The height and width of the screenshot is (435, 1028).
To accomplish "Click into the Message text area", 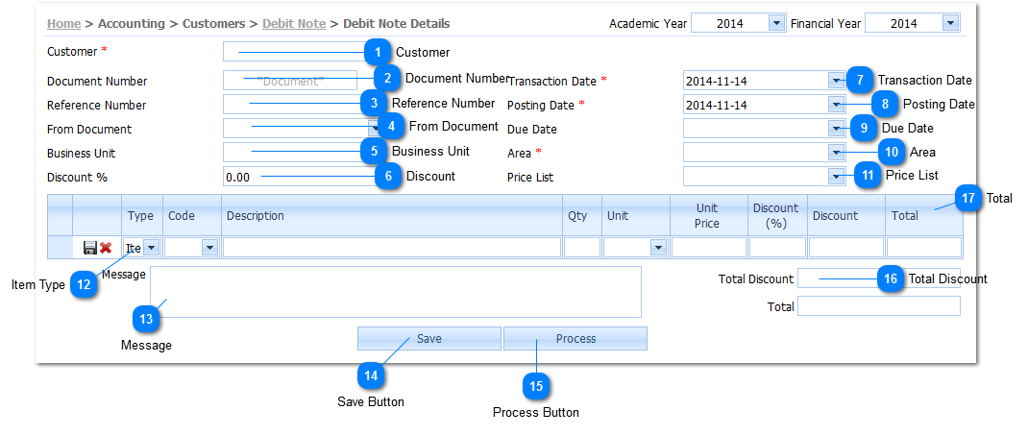I will coord(395,292).
